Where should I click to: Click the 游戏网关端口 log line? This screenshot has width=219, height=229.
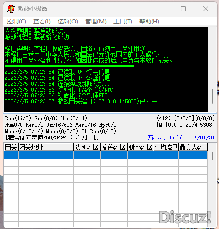coord(85,101)
